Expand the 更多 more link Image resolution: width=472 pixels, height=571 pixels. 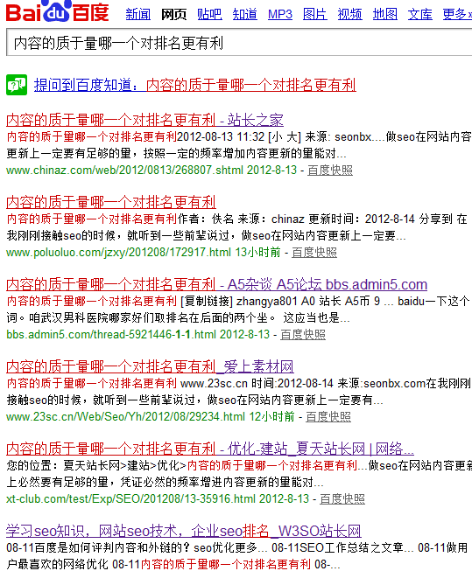tap(457, 14)
